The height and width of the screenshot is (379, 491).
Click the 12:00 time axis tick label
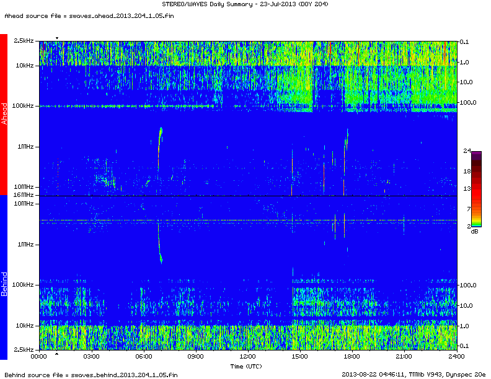click(247, 357)
